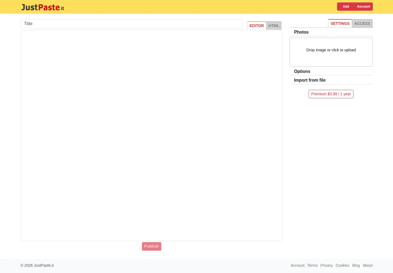The width and height of the screenshot is (393, 273).
Task: Open the Privacy footer link
Action: tap(327, 265)
